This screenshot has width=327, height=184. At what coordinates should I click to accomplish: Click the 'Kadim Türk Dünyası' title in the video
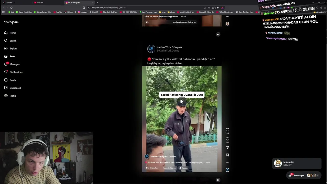[169, 47]
